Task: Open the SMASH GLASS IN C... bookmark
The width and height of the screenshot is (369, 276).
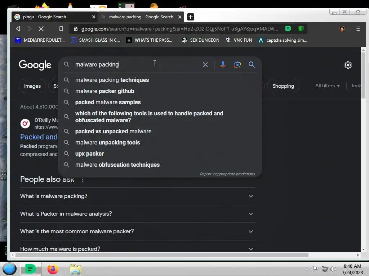Action: 95,40
